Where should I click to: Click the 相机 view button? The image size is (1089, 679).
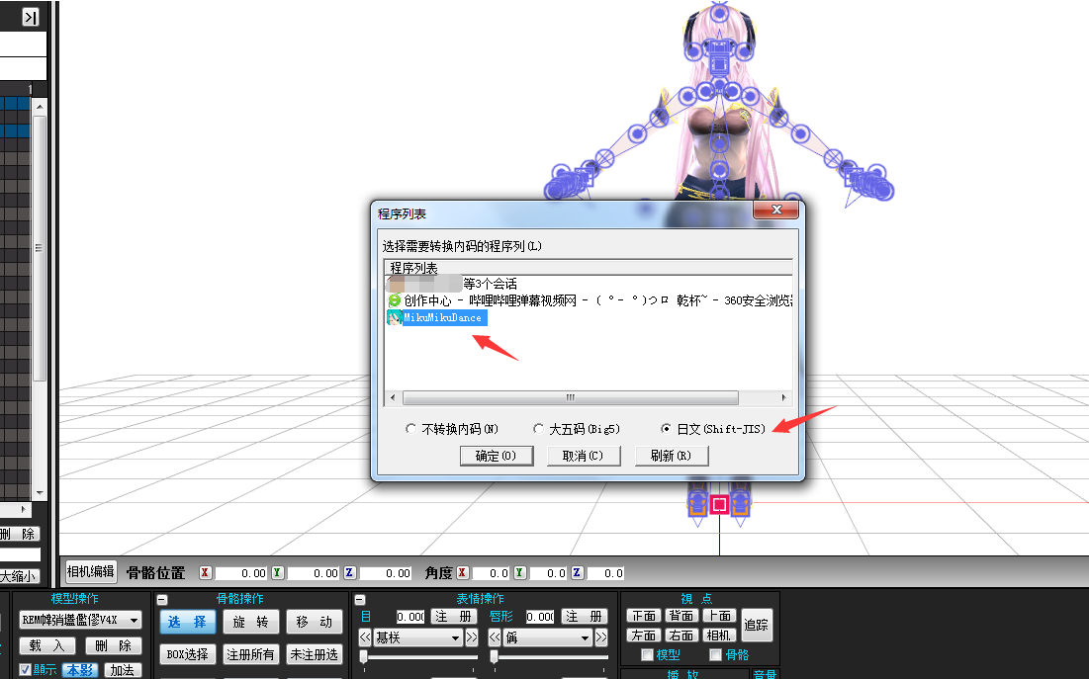[x=719, y=636]
